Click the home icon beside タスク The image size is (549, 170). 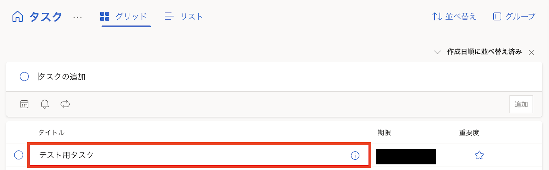[17, 16]
